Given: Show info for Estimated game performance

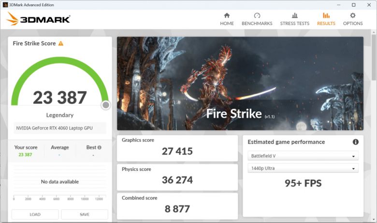Looking at the screenshot, I should [355, 142].
